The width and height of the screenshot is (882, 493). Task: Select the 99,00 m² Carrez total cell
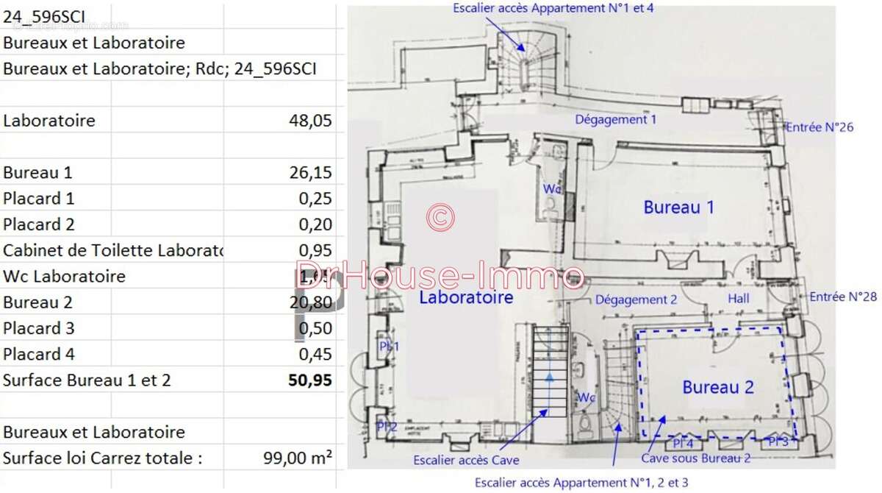297,458
